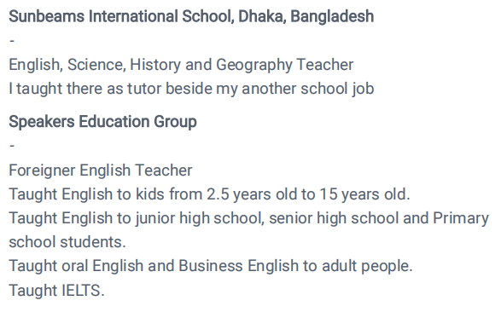Screen dimensions: 501x312
Task: Click the dash below Speakers Education Group
Action: tap(12, 146)
